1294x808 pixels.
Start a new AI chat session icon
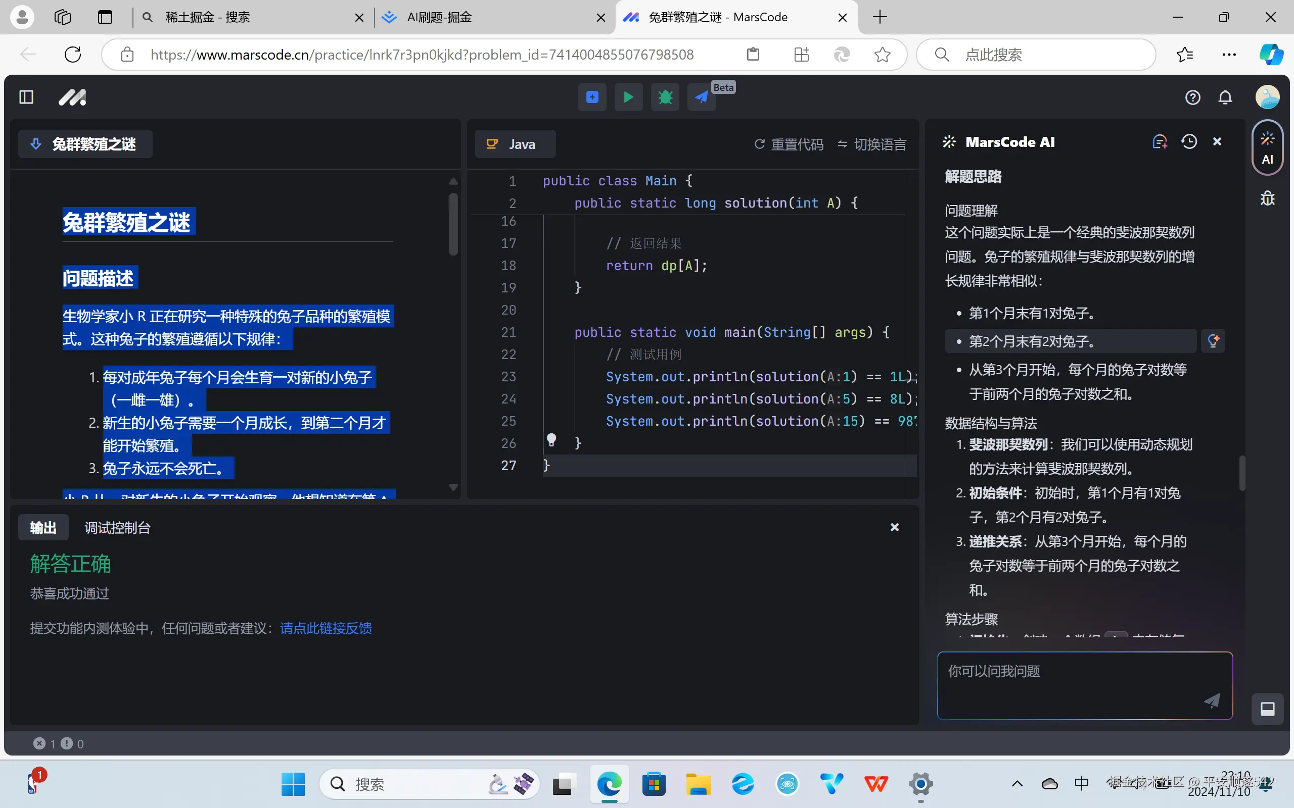1159,141
